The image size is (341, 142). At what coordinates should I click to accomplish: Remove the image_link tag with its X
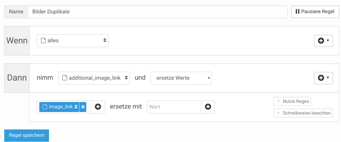pyautogui.click(x=83, y=107)
